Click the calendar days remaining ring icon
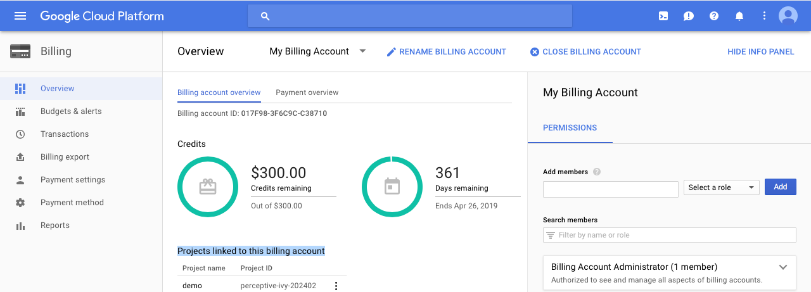Screen dimensions: 811x292 point(392,186)
